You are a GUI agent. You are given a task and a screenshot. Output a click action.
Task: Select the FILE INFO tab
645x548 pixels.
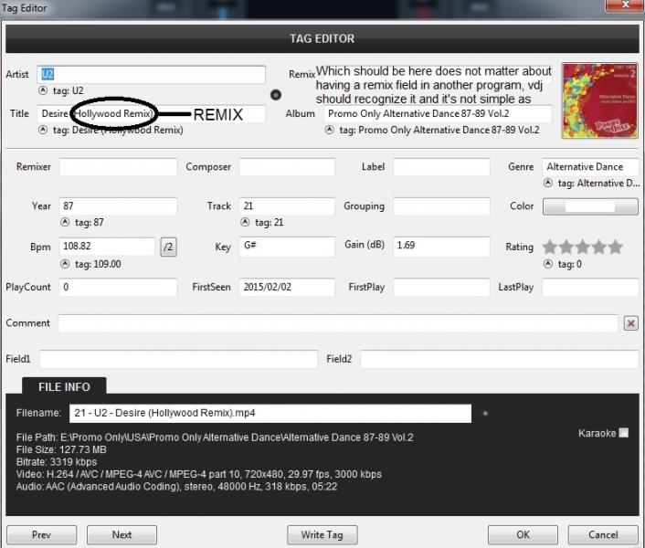64,386
